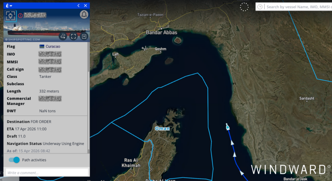Click the clock history icon beside search

(260, 7)
